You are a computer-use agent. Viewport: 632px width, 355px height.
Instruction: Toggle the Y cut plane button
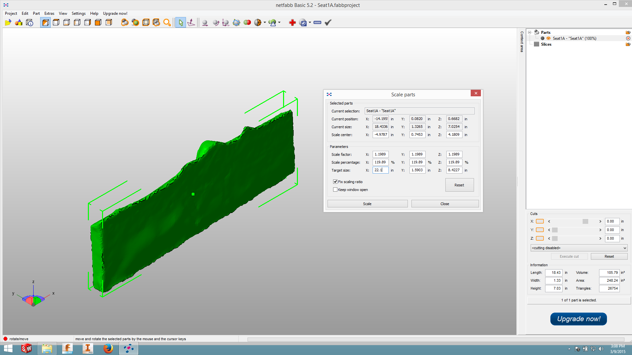coord(540,230)
